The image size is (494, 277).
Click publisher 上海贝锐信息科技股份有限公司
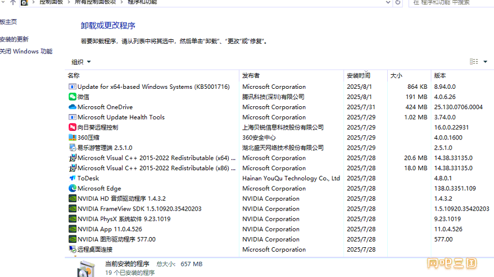[283, 128]
